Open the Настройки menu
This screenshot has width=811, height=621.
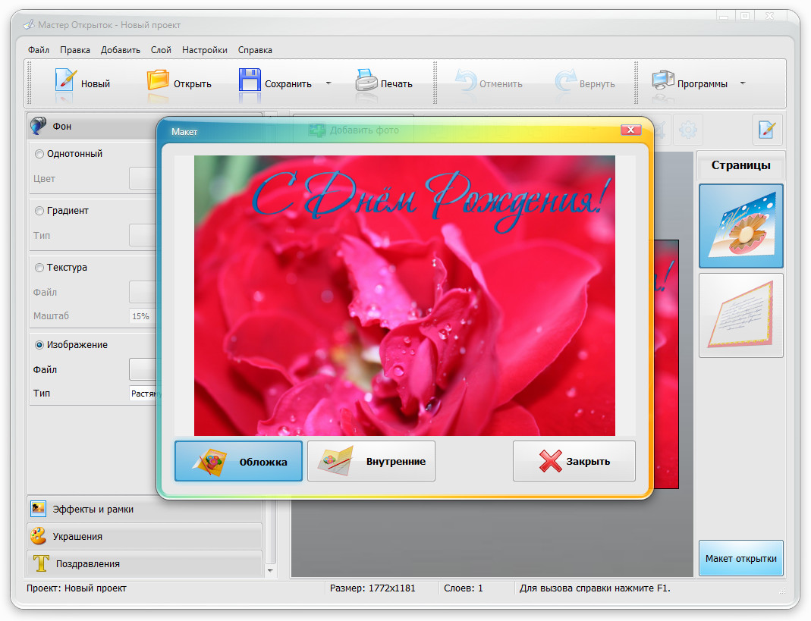coord(204,50)
